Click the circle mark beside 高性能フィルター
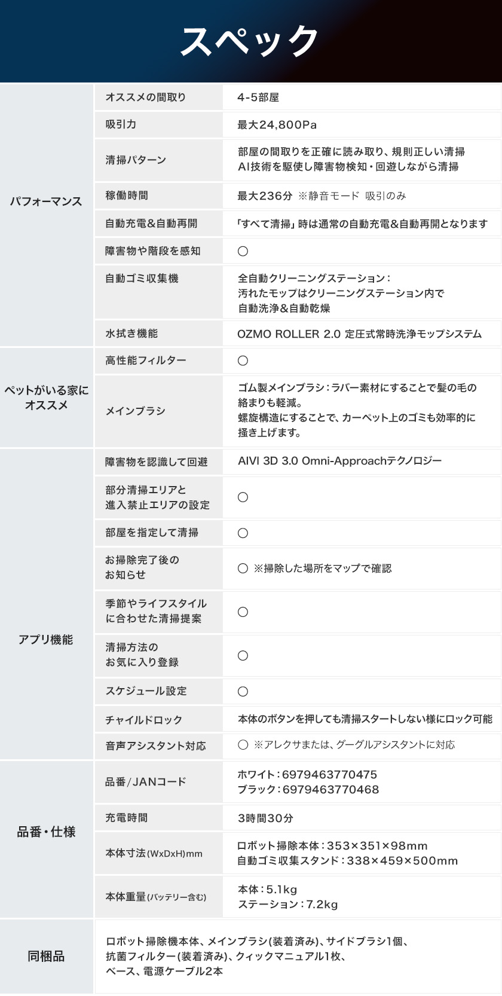 pyautogui.click(x=243, y=360)
